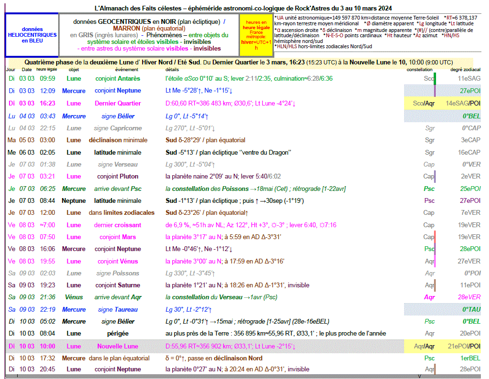
Task: Click the event "signe Poissons"
Action: point(117,273)
